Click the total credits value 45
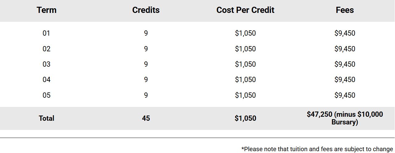The image size is (395, 153). [146, 118]
